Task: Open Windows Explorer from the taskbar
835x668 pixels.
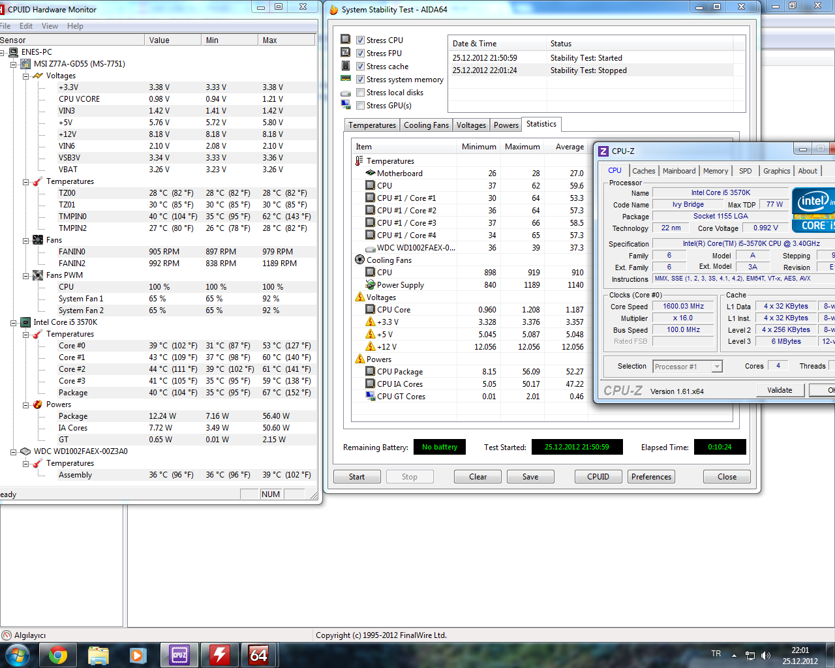Action: click(x=98, y=655)
